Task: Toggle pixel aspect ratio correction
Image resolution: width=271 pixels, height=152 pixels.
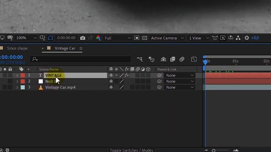Action: (x=215, y=38)
